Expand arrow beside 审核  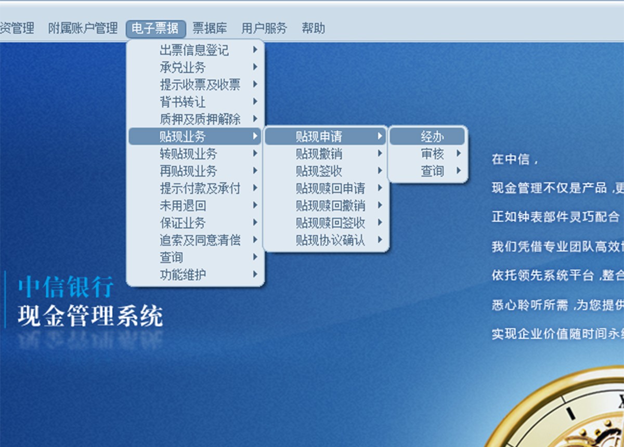point(458,153)
